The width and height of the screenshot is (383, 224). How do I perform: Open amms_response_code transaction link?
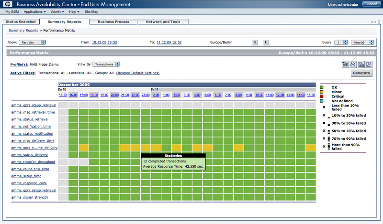(x=29, y=183)
